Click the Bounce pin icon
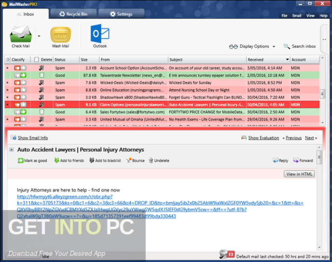The height and width of the screenshot is (262, 332). click(x=128, y=160)
